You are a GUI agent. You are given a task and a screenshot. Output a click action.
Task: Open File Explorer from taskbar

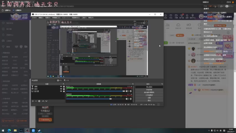tap(15, 131)
